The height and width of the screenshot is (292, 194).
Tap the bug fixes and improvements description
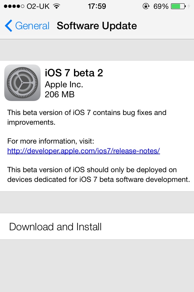(x=87, y=117)
